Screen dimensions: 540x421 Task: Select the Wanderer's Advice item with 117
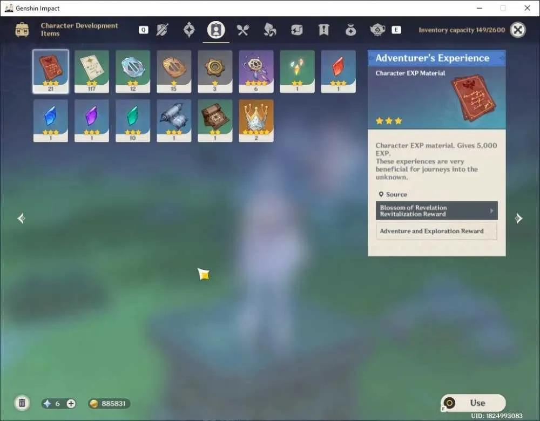pos(92,71)
